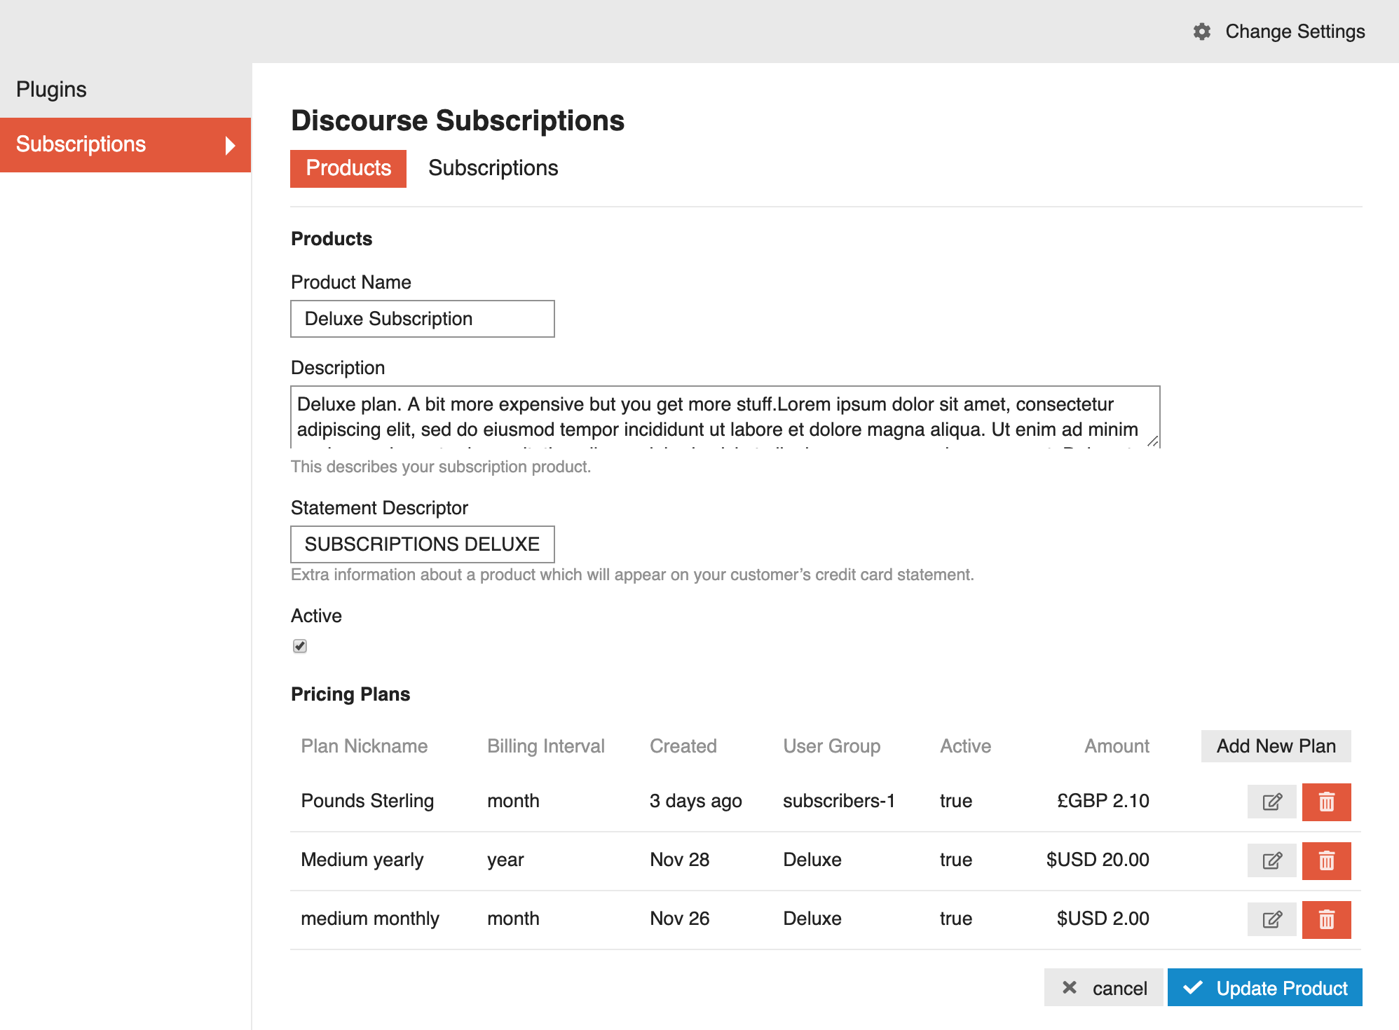
Task: Click the Deluxe group in medium monthly row
Action: click(812, 919)
